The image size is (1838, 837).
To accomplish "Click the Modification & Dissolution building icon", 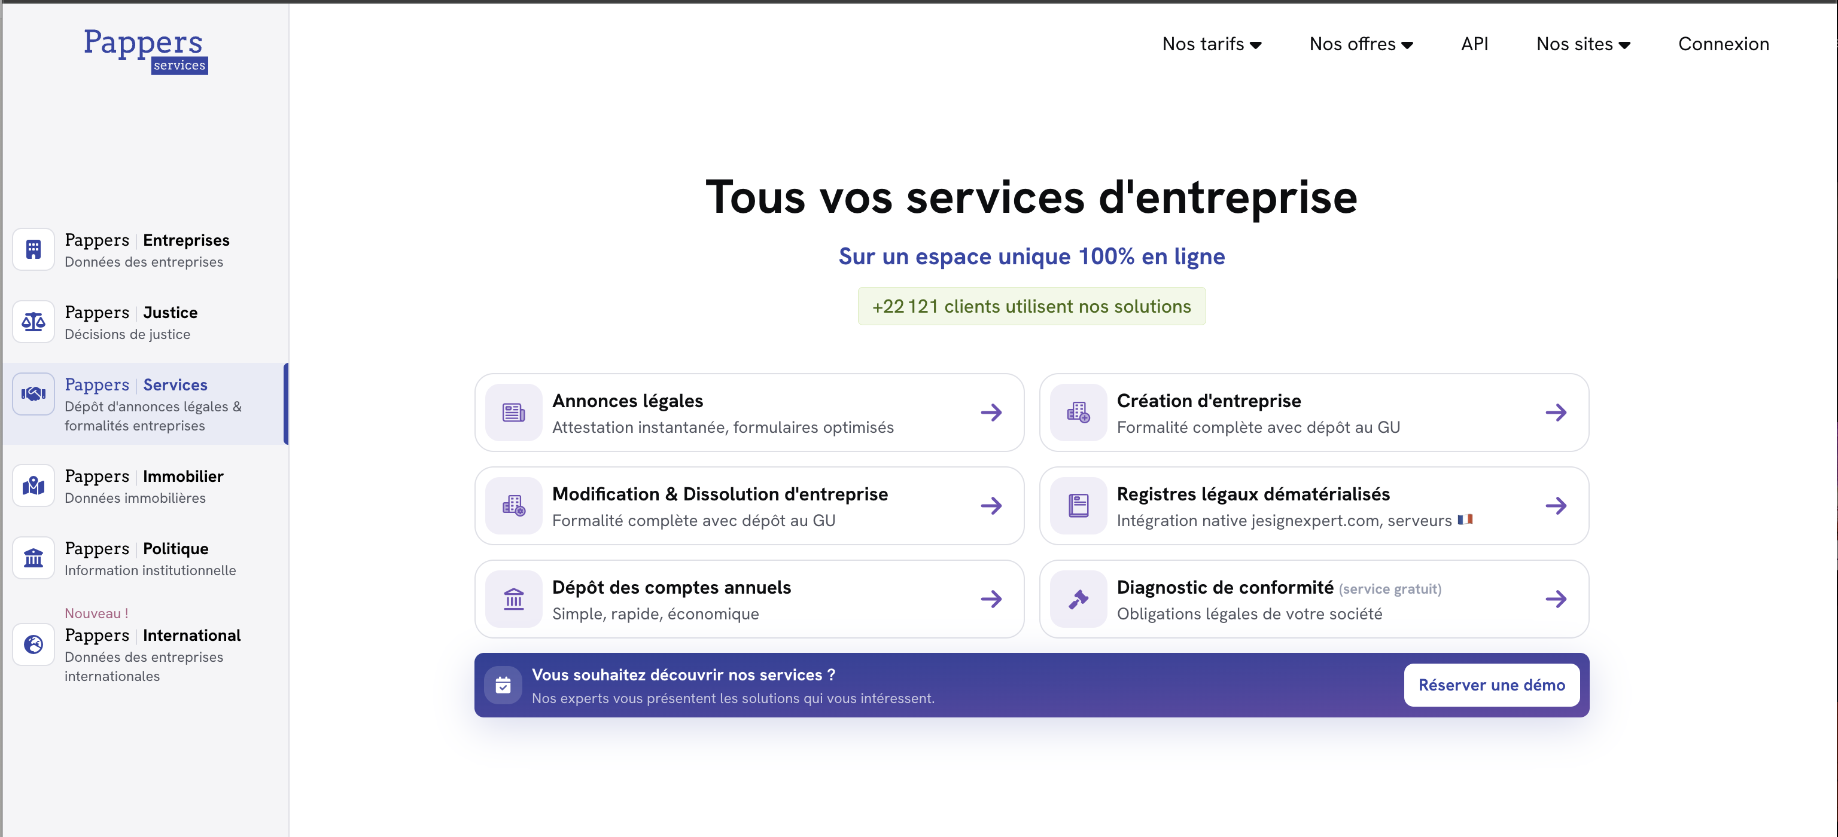I will coord(514,506).
